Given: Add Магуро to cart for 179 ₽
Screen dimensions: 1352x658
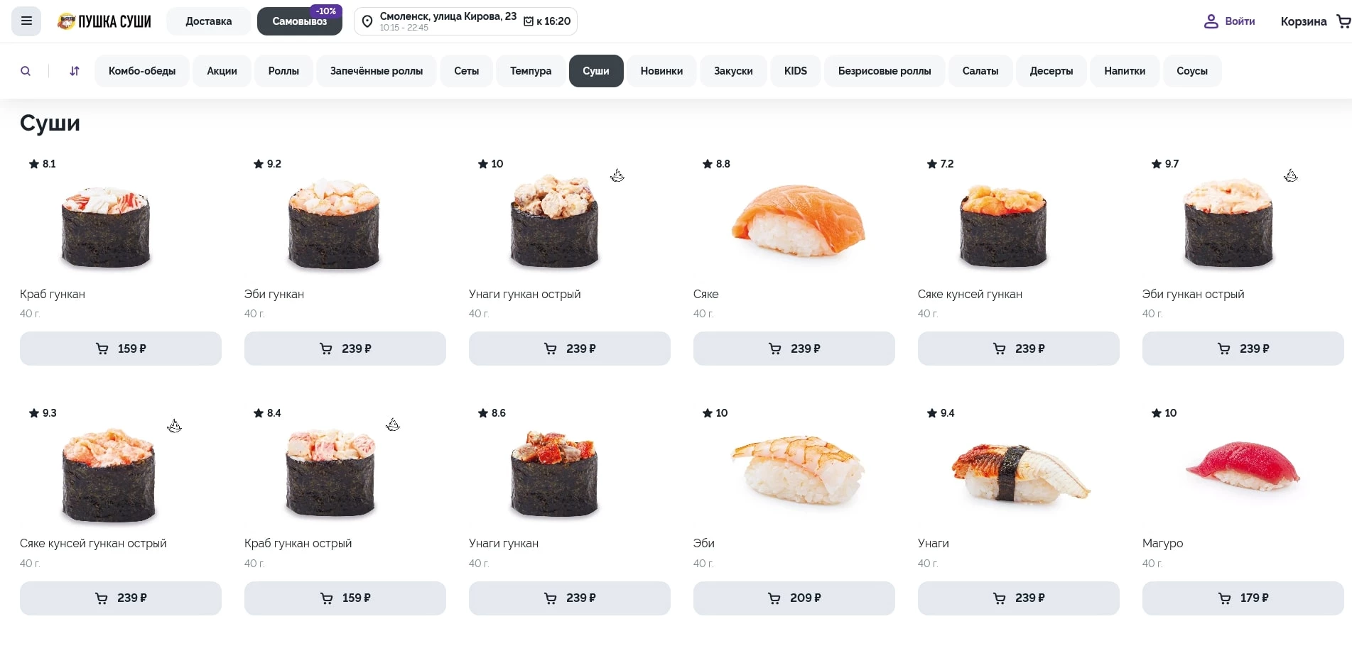Looking at the screenshot, I should click(1243, 598).
